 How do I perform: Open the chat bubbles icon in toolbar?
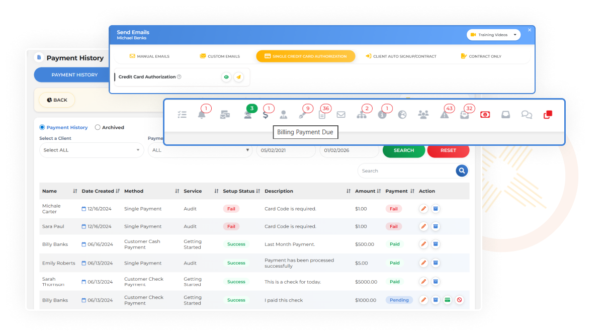click(527, 115)
